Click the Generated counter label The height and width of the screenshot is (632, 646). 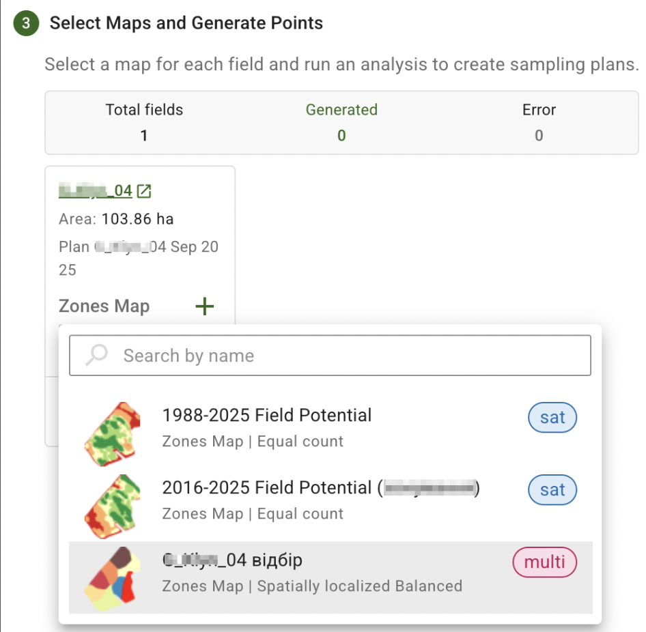pyautogui.click(x=341, y=109)
